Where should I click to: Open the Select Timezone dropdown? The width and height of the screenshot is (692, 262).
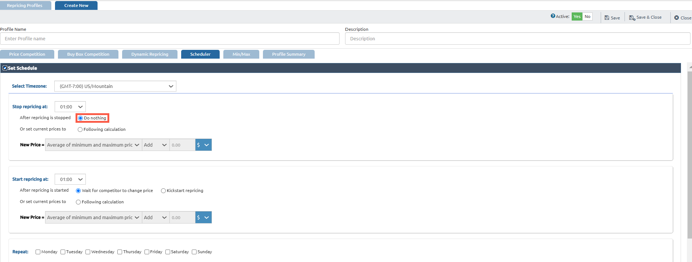click(115, 86)
